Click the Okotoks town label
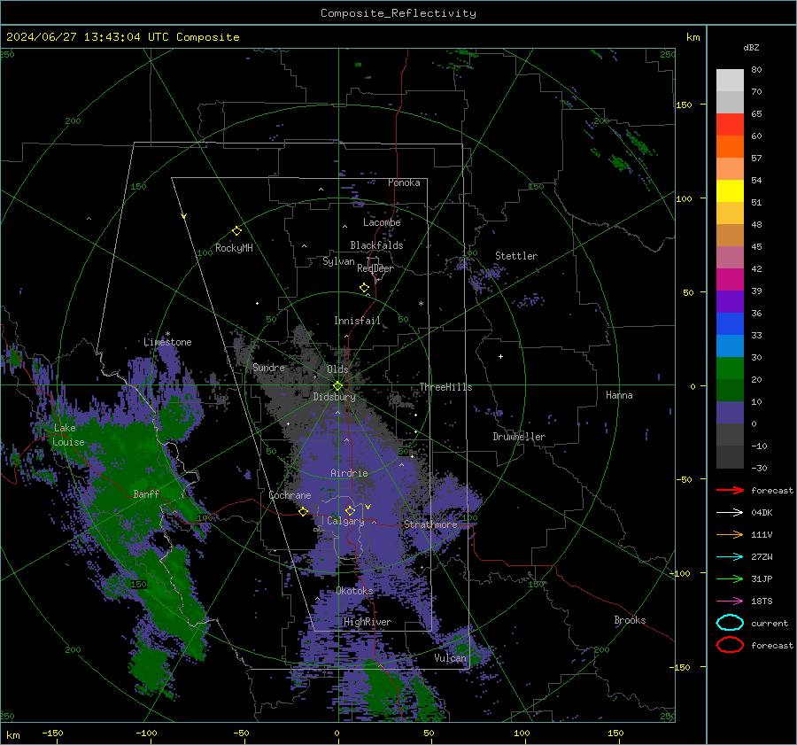The image size is (797, 745). point(355,591)
